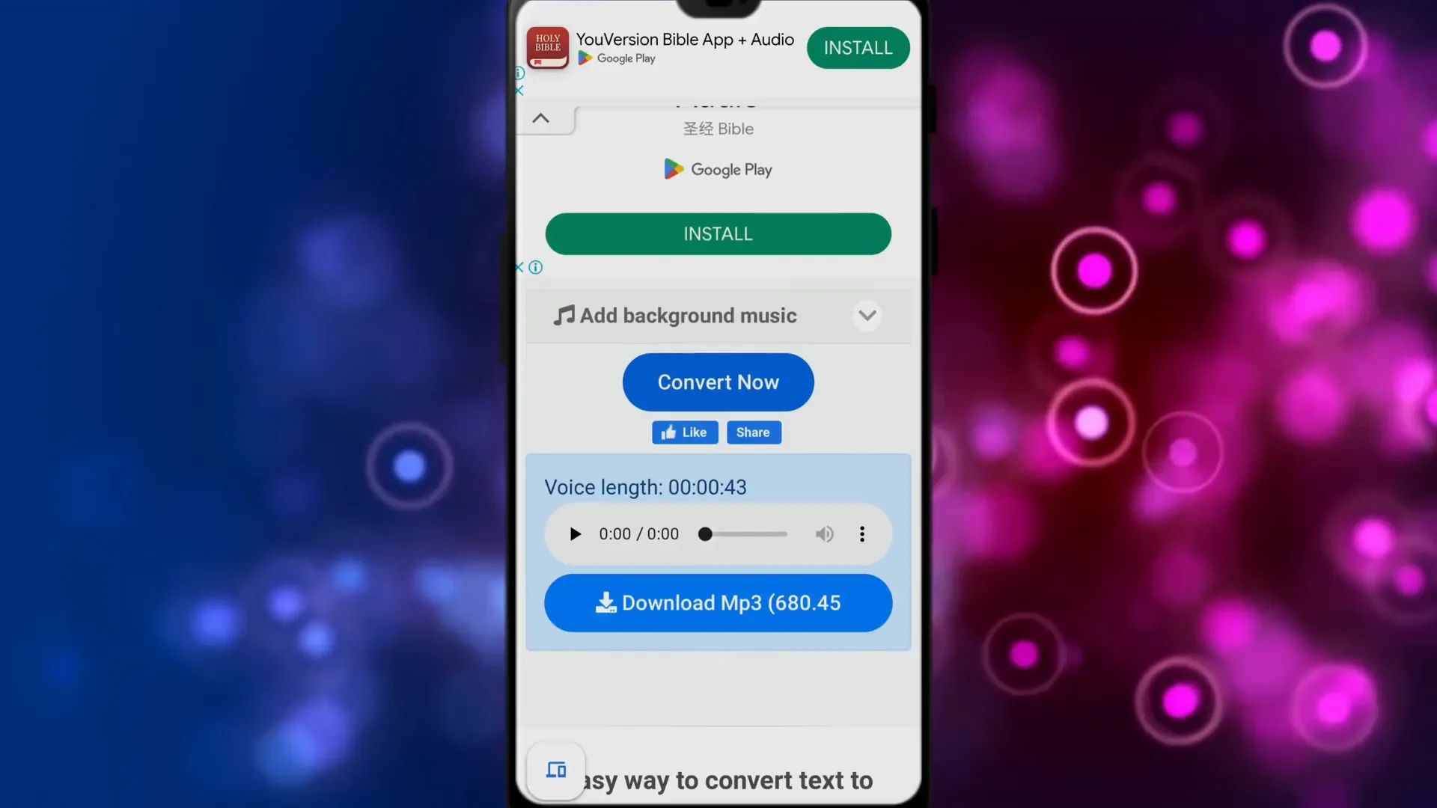The image size is (1437, 808).
Task: Click the download icon on Mp3 button
Action: coord(605,602)
